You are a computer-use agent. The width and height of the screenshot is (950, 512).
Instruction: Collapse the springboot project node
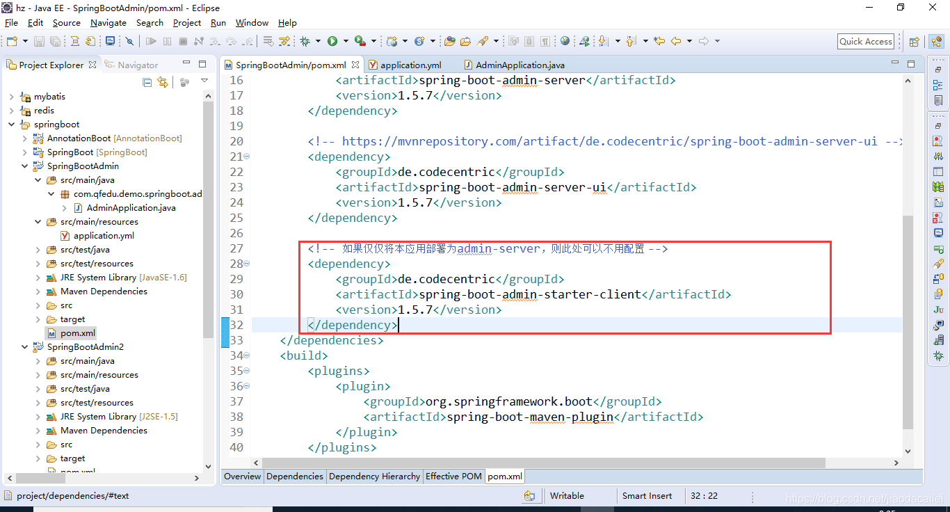tap(12, 125)
